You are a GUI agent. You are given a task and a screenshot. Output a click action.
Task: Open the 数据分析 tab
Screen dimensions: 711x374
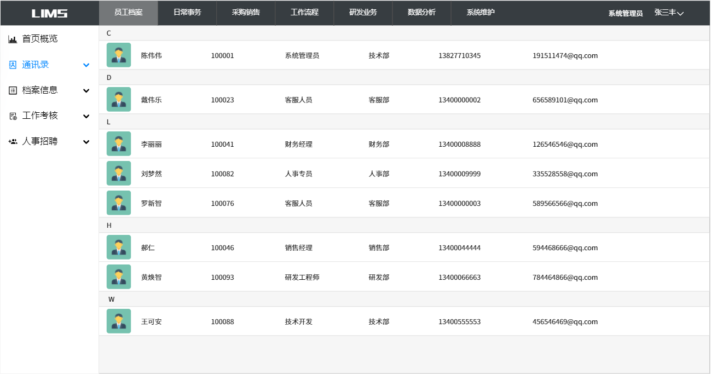click(x=421, y=12)
